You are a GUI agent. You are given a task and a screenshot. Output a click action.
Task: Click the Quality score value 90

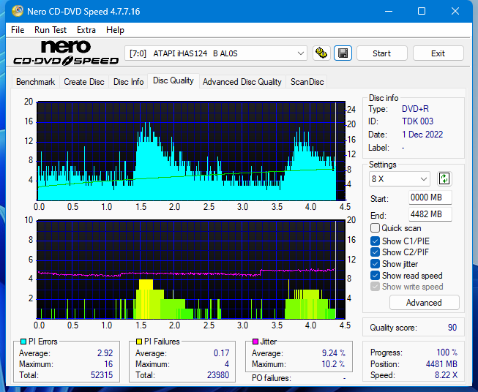pos(452,328)
